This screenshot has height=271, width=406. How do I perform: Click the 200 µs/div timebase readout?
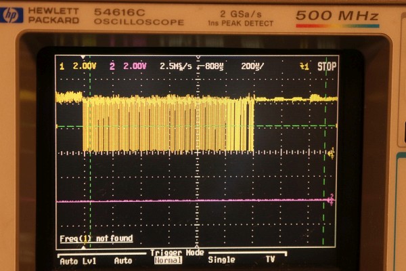254,66
